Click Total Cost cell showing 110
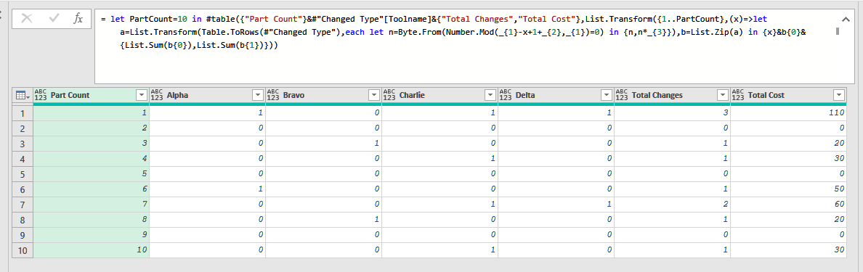 (788, 113)
